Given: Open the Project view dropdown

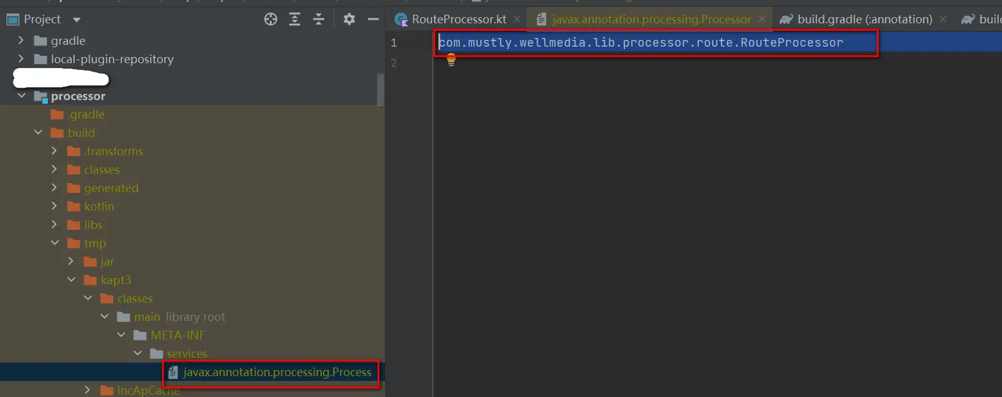Looking at the screenshot, I should [x=77, y=20].
